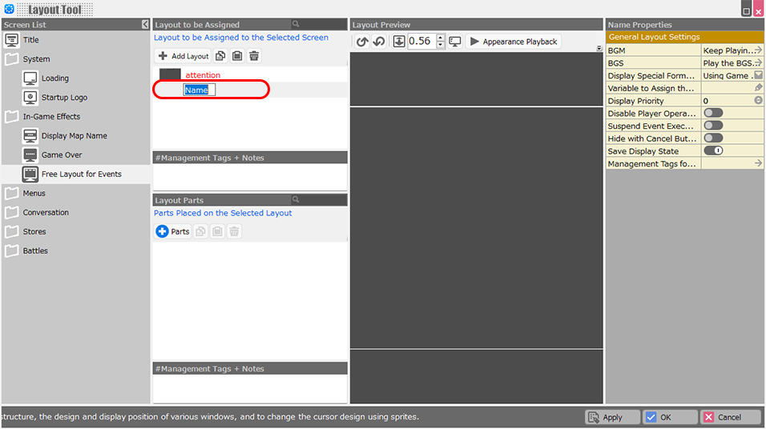Collapse the Screen List panel arrow
The image size is (766, 429).
coord(145,25)
